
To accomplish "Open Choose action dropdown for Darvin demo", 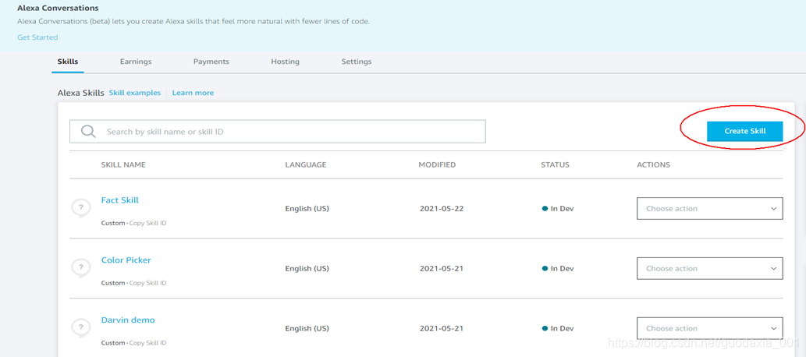I will pos(710,328).
